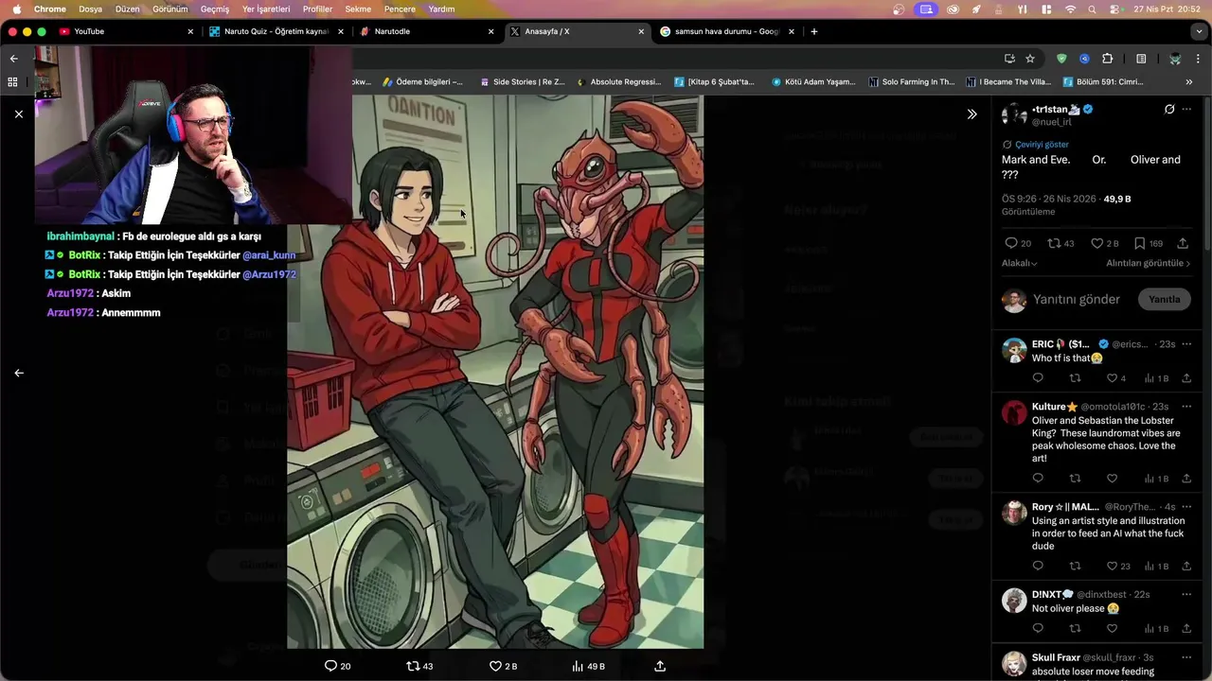Open the more menu on Skull Fraxr's reply

[x=1186, y=657]
